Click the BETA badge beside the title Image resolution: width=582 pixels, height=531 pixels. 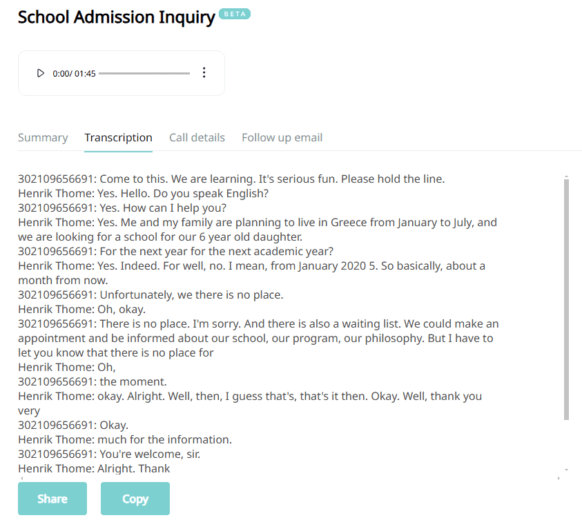click(x=235, y=13)
